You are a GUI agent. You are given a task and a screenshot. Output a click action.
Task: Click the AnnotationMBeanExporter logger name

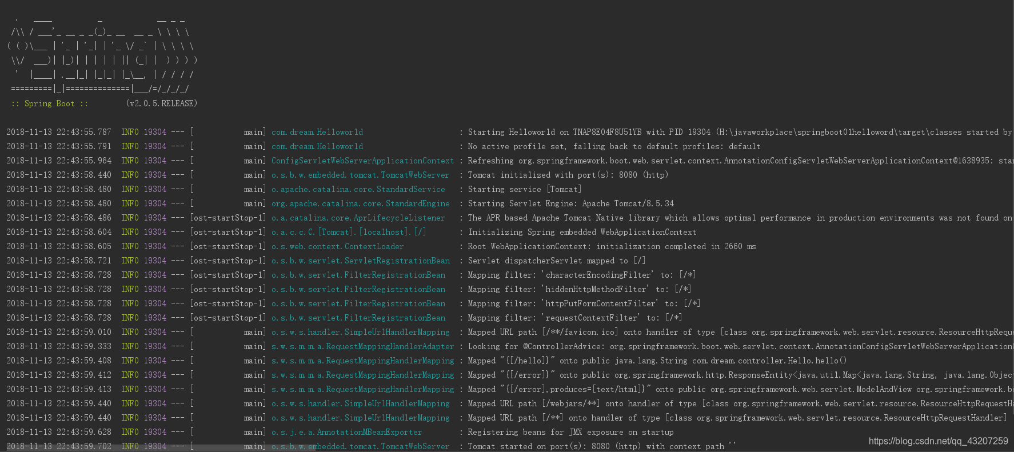point(346,432)
